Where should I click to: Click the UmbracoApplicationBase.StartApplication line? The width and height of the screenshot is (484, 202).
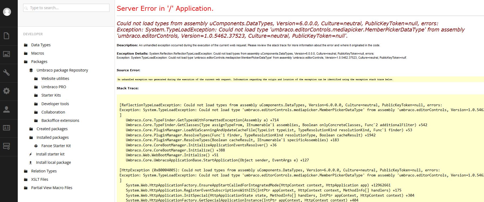point(217,160)
